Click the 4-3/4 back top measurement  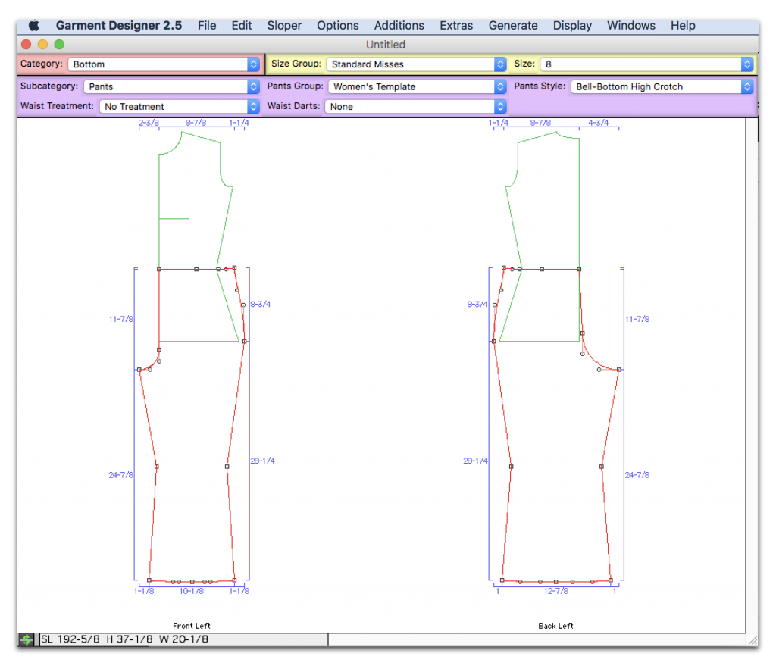(599, 122)
